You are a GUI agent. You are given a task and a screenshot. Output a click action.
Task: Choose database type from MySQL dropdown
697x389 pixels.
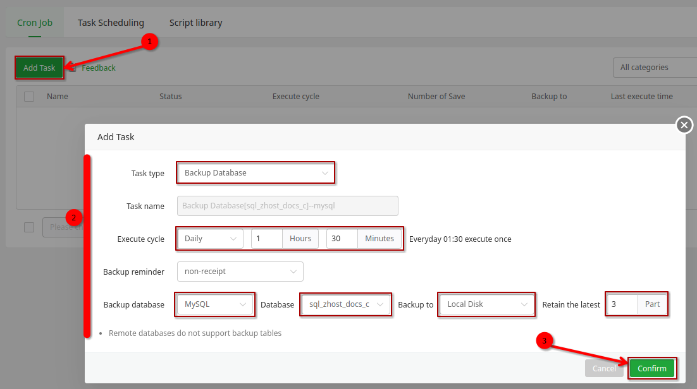pos(215,304)
